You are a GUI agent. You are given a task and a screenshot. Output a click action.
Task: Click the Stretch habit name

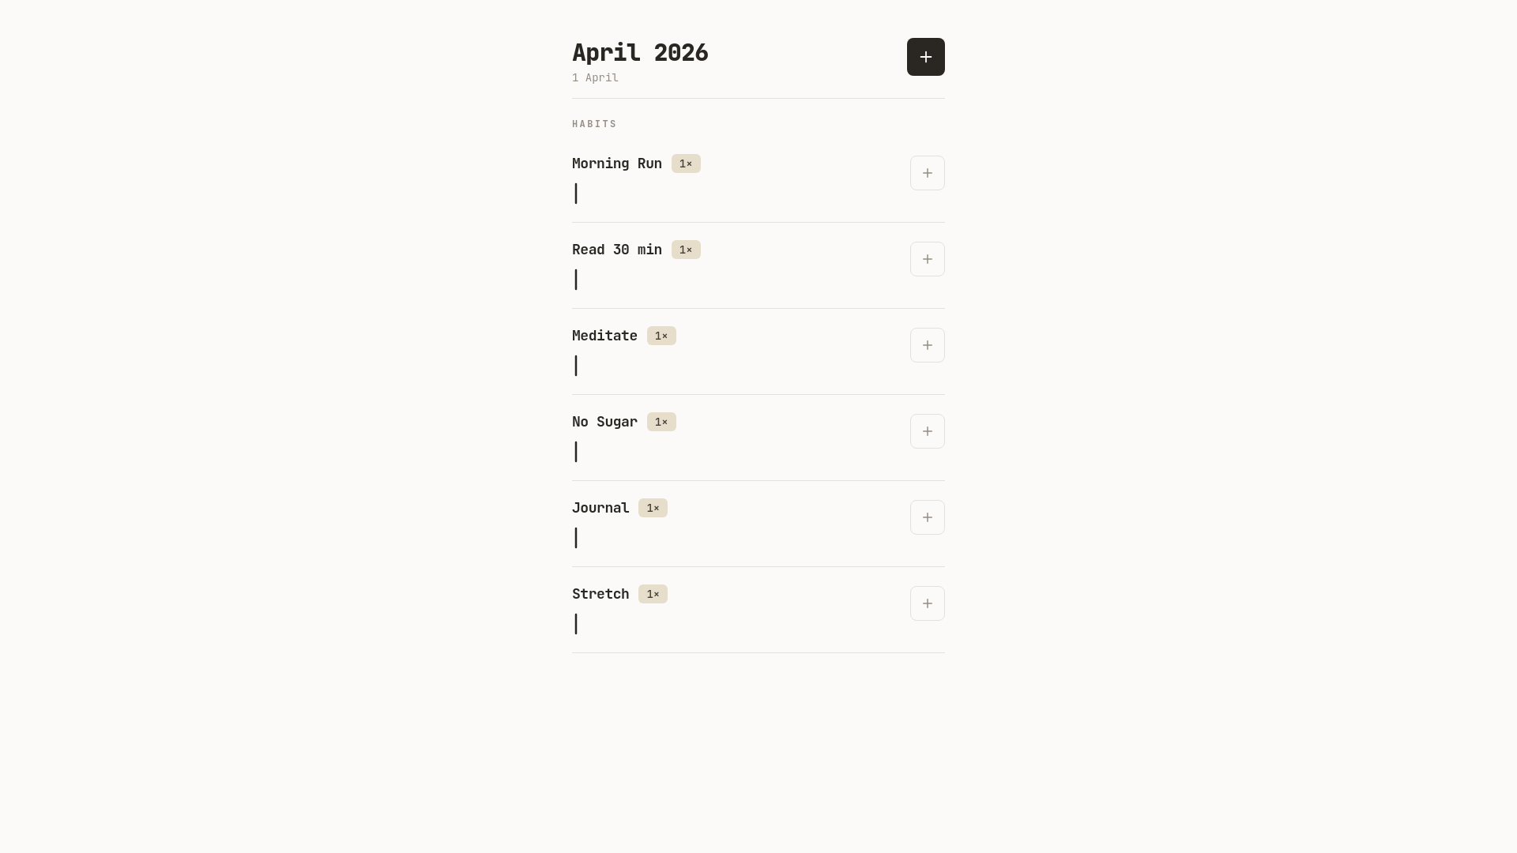(600, 594)
